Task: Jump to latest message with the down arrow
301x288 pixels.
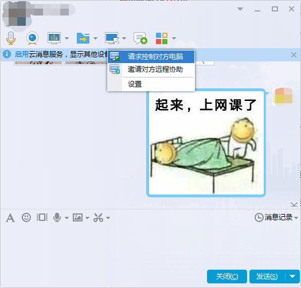Action: [294, 204]
